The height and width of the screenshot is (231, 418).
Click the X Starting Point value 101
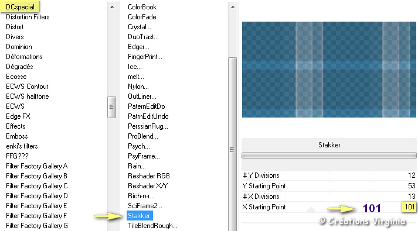(x=409, y=207)
